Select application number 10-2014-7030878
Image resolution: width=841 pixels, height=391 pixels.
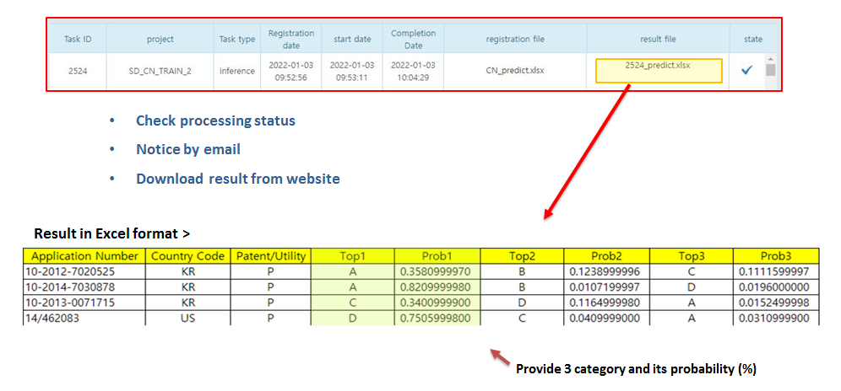point(84,287)
